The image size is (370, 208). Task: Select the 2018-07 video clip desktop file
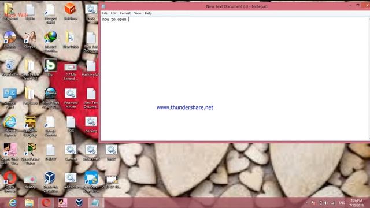112,181
